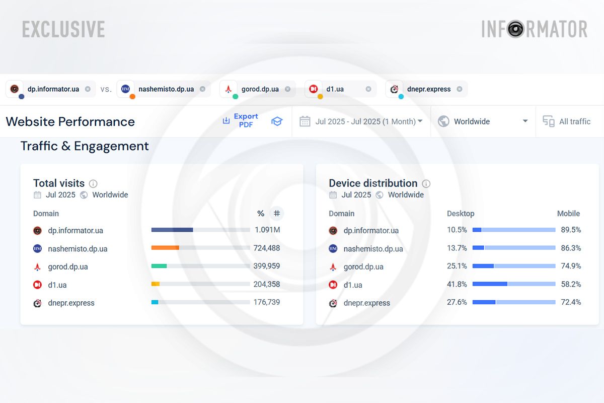Remove dnepr.express from comparison
This screenshot has width=604, height=403.
pos(460,89)
